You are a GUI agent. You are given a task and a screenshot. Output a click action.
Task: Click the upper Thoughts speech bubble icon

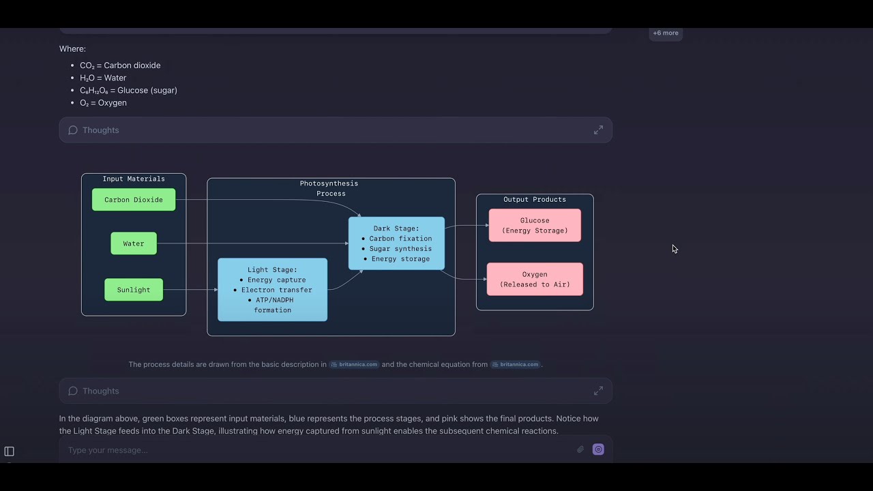pos(73,130)
